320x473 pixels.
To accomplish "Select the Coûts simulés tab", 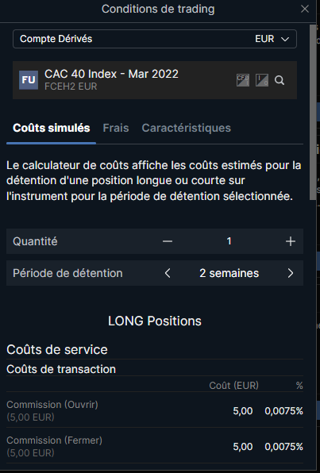I will coord(52,128).
